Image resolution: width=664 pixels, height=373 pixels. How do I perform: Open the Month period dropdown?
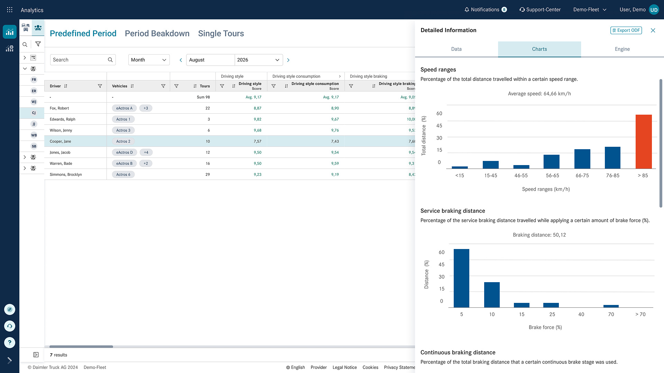[149, 60]
